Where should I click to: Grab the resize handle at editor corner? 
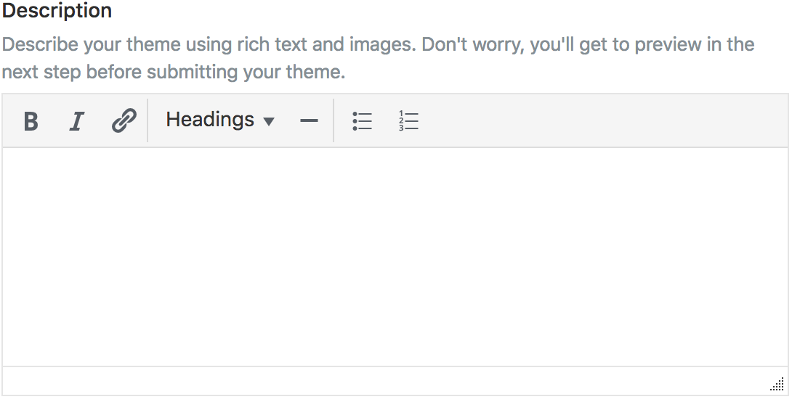tap(777, 385)
